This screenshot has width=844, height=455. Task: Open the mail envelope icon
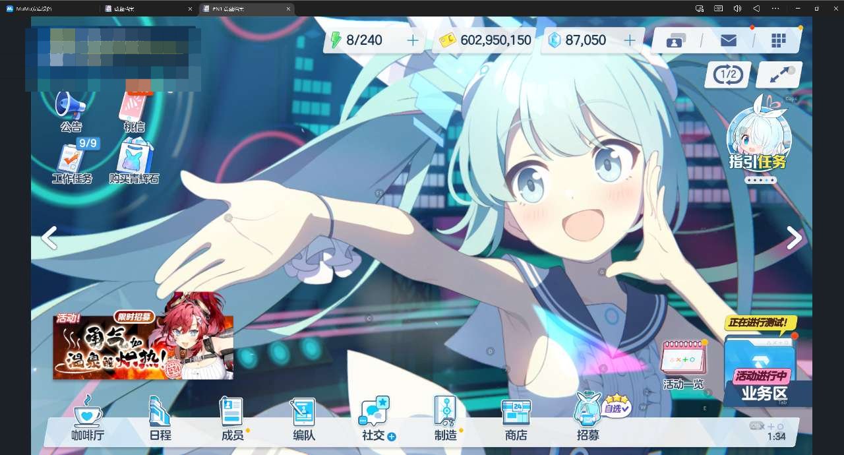pos(729,41)
